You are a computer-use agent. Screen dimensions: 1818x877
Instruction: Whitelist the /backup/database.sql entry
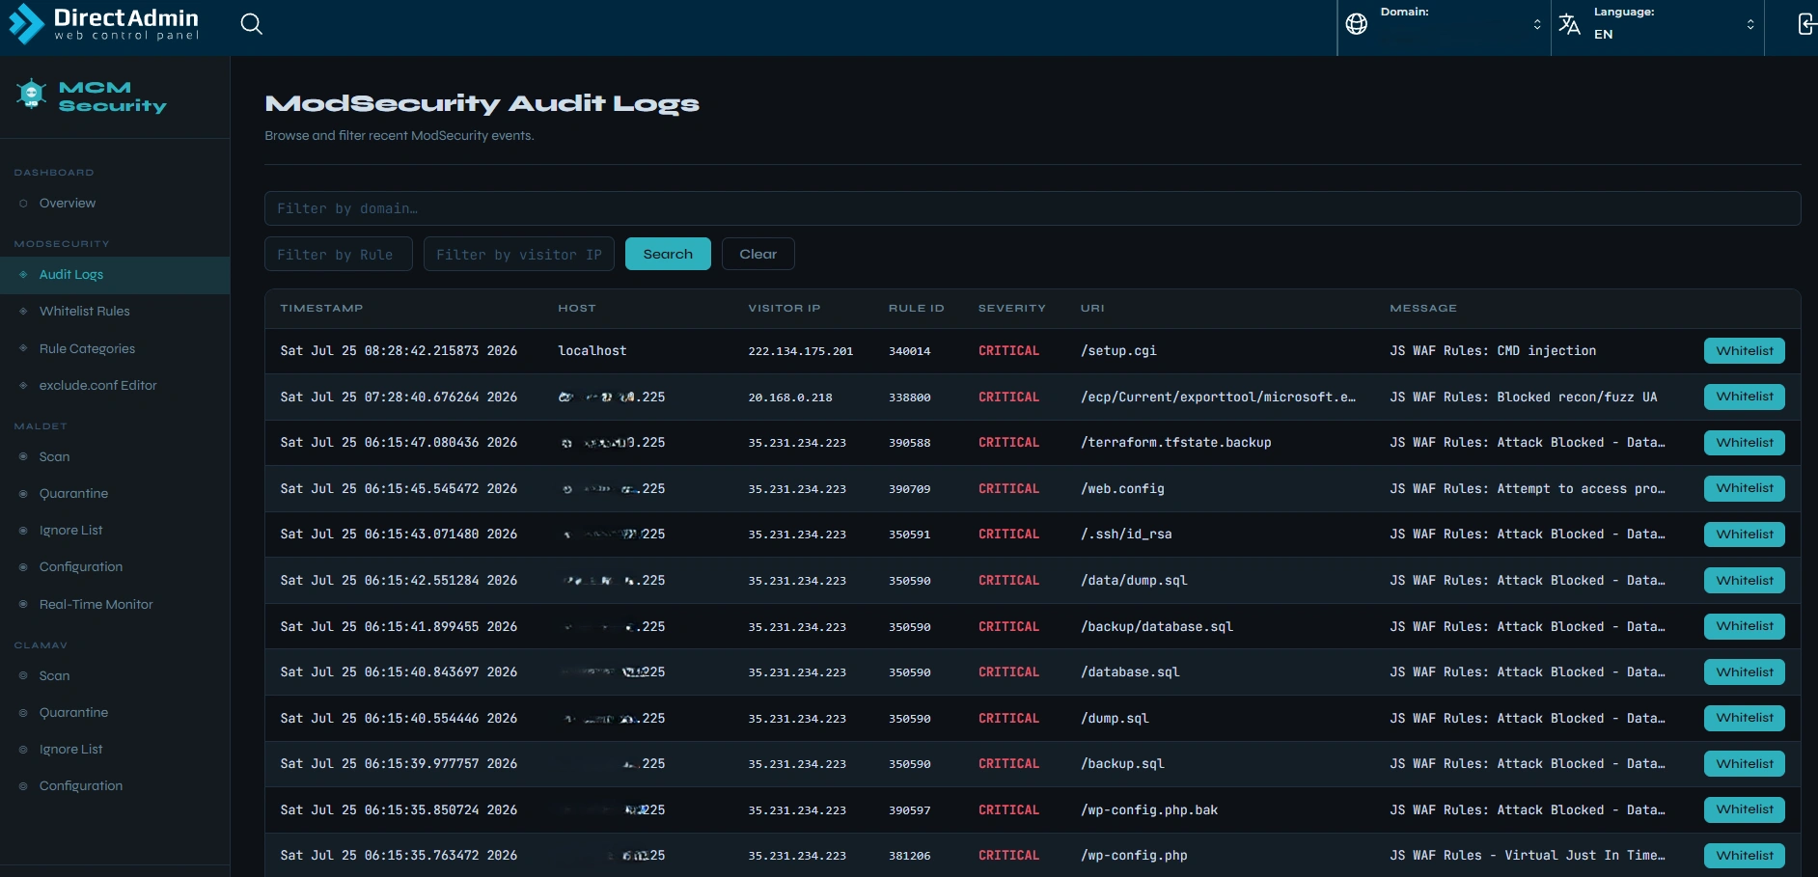1745,626
